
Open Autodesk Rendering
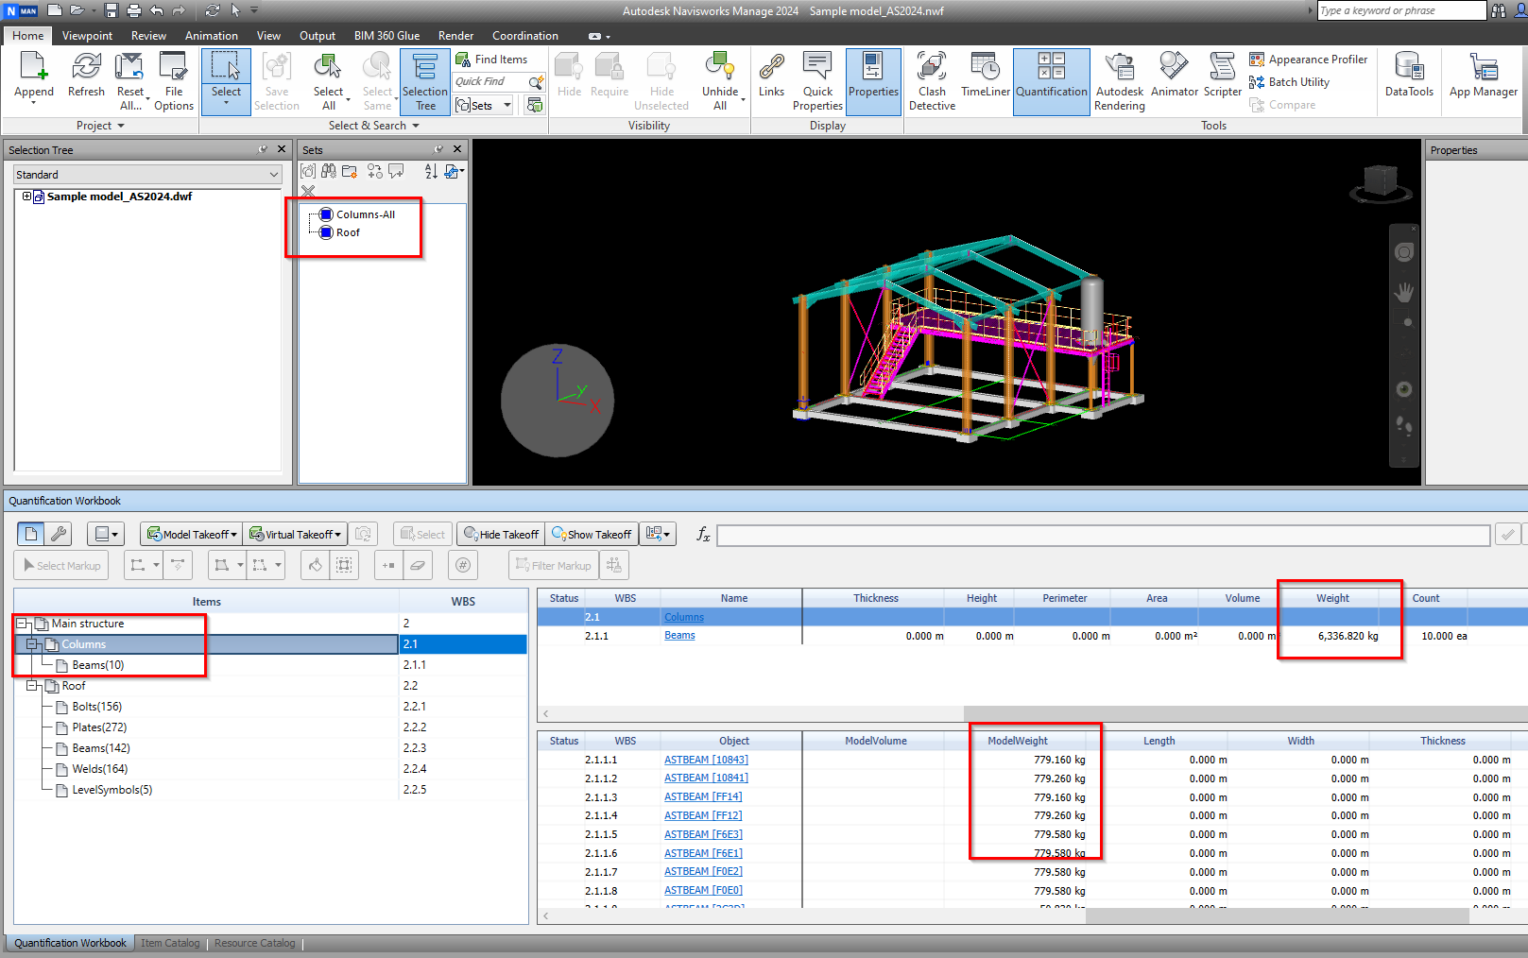pos(1119,80)
